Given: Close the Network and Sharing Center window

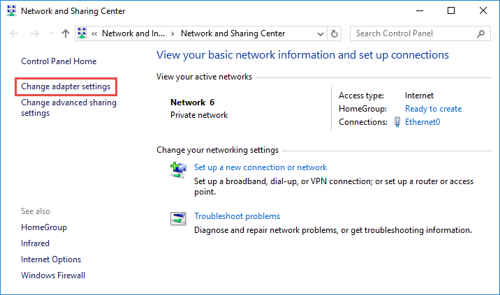Looking at the screenshot, I should pyautogui.click(x=483, y=11).
